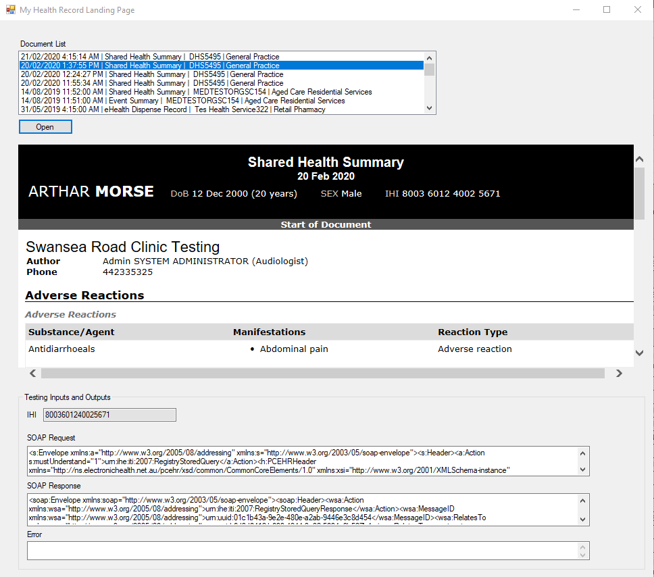654x577 pixels.
Task: Click the document viewer scroll-up arrow
Action: 639,158
